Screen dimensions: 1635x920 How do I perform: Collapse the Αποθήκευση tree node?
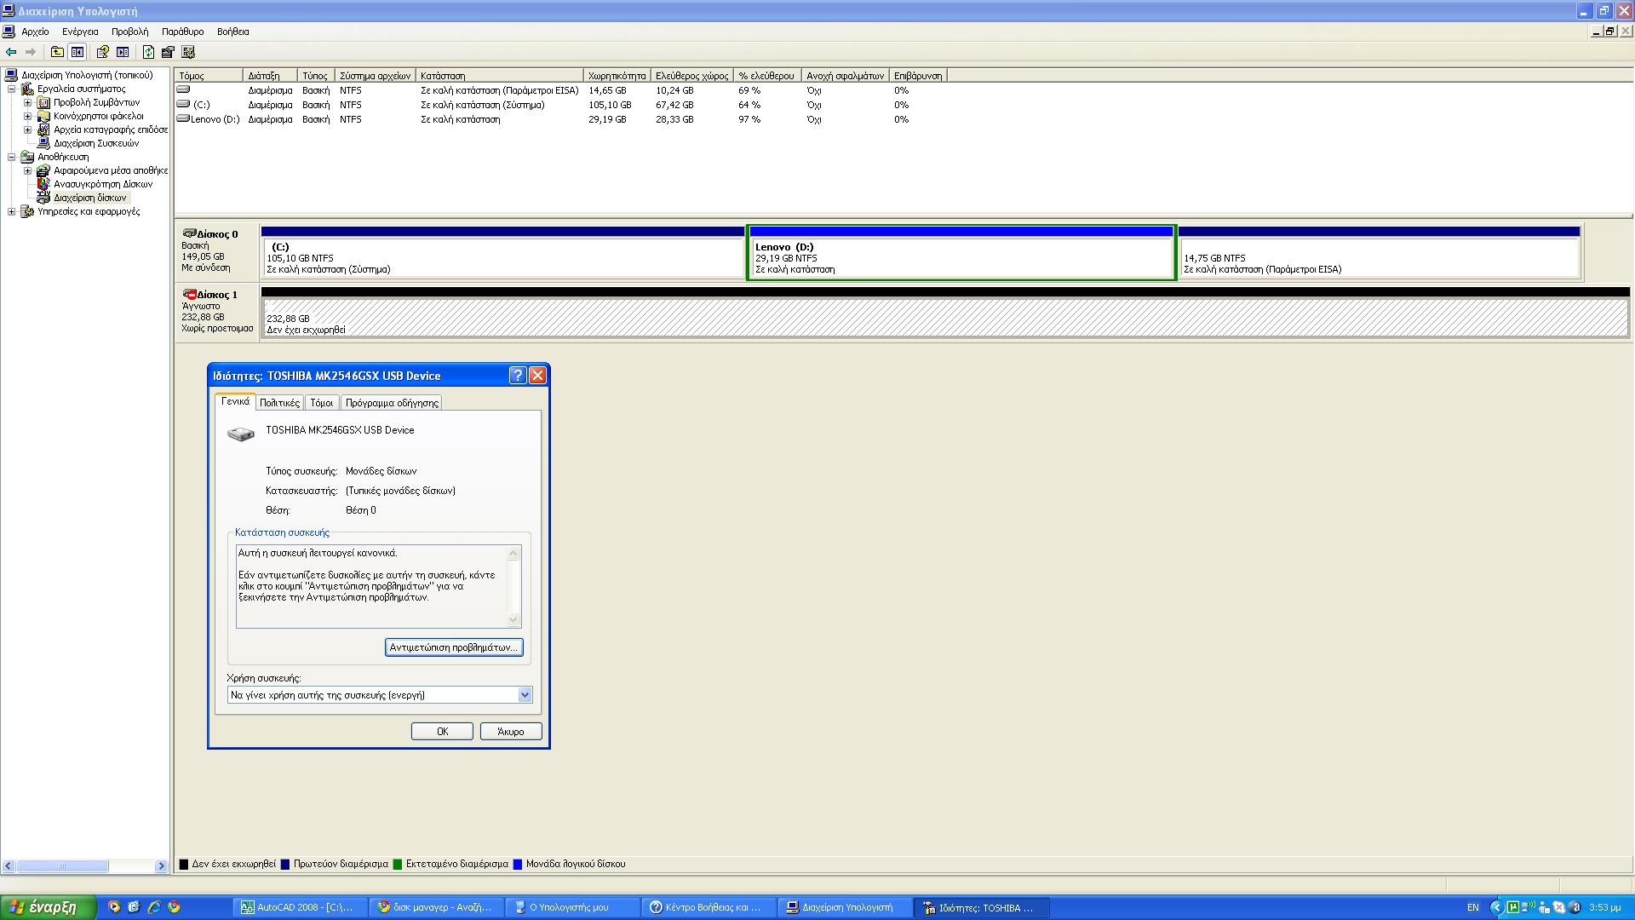(x=12, y=157)
